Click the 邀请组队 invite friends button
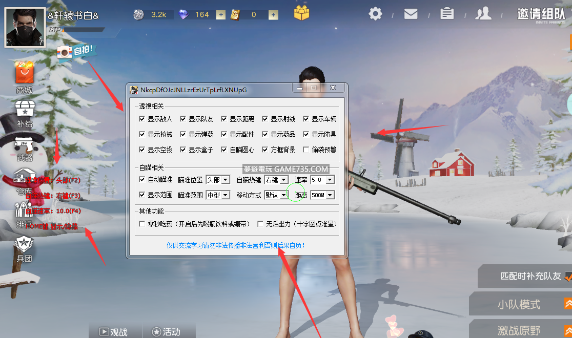The image size is (572, 338). click(x=541, y=15)
